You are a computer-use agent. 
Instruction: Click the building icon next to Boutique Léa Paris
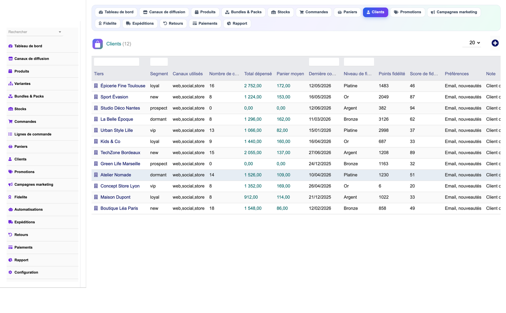[96, 209]
